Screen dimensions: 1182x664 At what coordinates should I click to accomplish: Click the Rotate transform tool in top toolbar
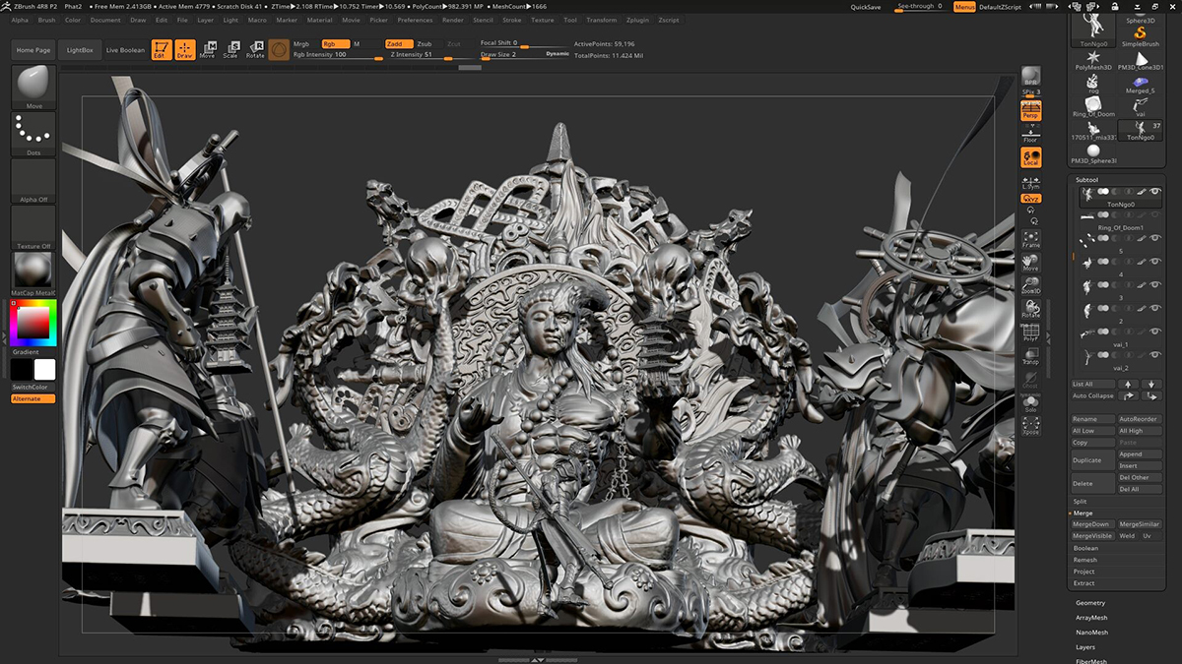click(x=255, y=50)
